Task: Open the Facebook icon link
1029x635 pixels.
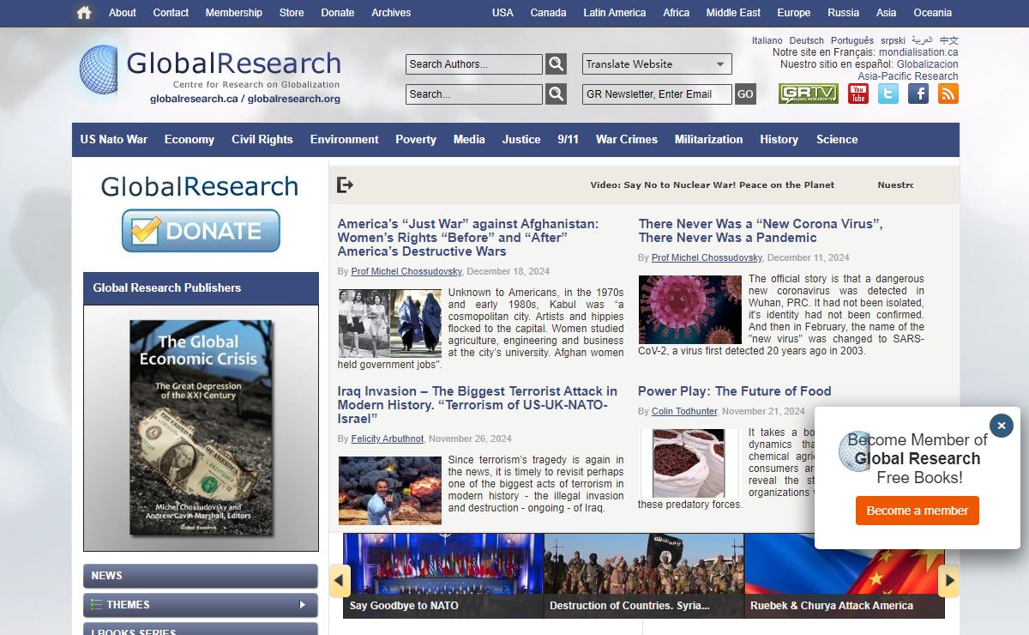Action: tap(918, 94)
